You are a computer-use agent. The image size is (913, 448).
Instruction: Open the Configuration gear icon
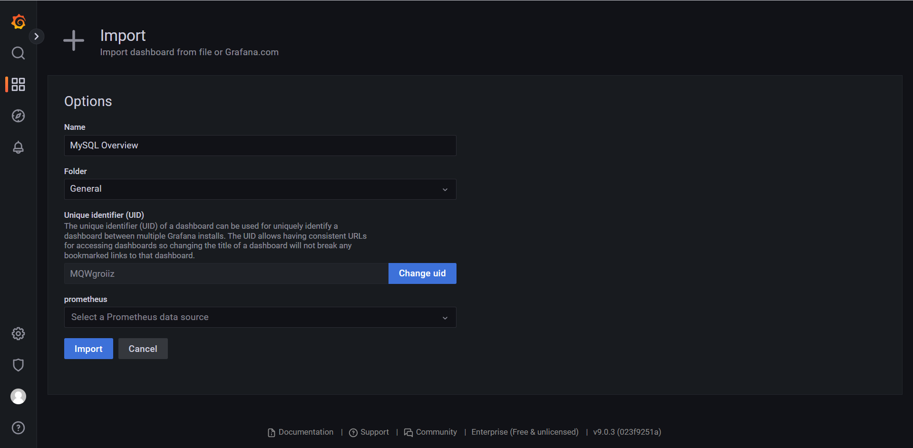[18, 333]
